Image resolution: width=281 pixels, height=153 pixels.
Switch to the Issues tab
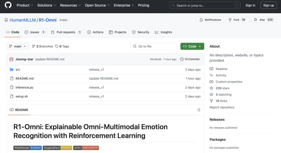click(x=35, y=32)
